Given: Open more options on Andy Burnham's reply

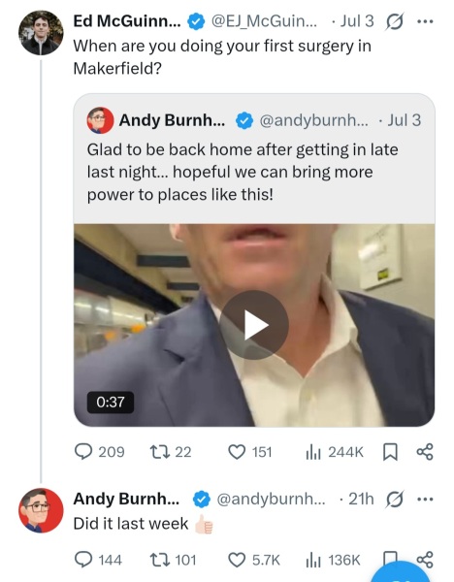Looking at the screenshot, I should (425, 500).
